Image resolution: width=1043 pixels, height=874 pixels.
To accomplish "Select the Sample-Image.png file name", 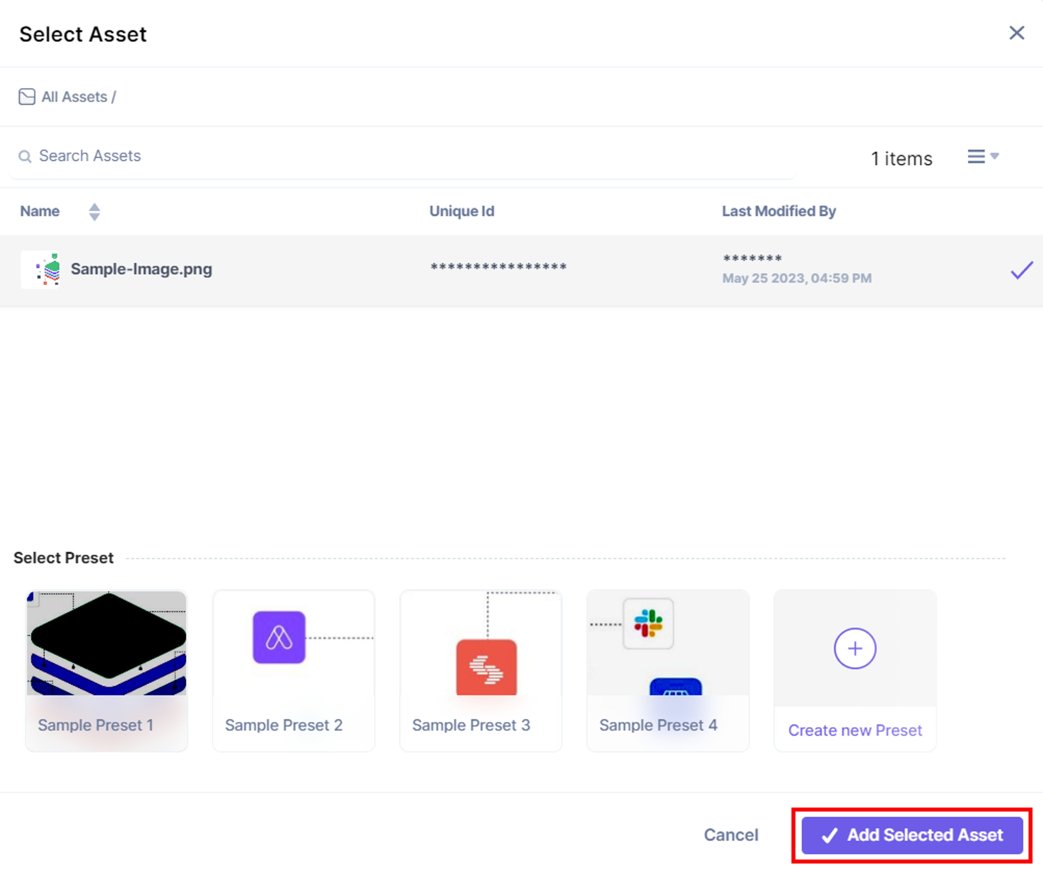I will [142, 269].
